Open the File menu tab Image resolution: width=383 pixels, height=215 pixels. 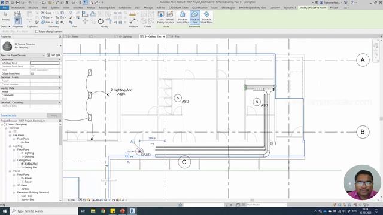coord(4,8)
